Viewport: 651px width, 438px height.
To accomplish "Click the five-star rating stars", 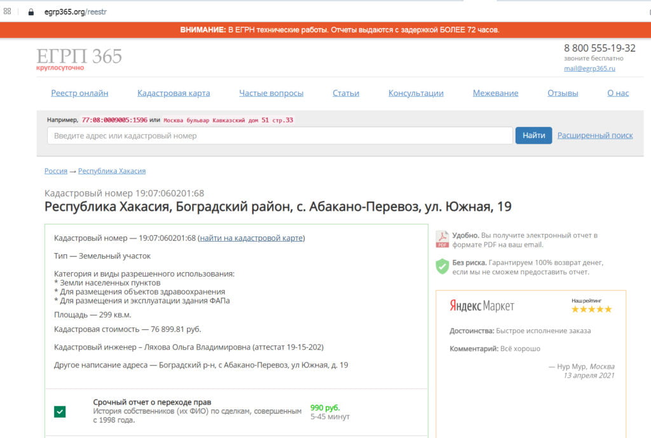I will point(591,309).
